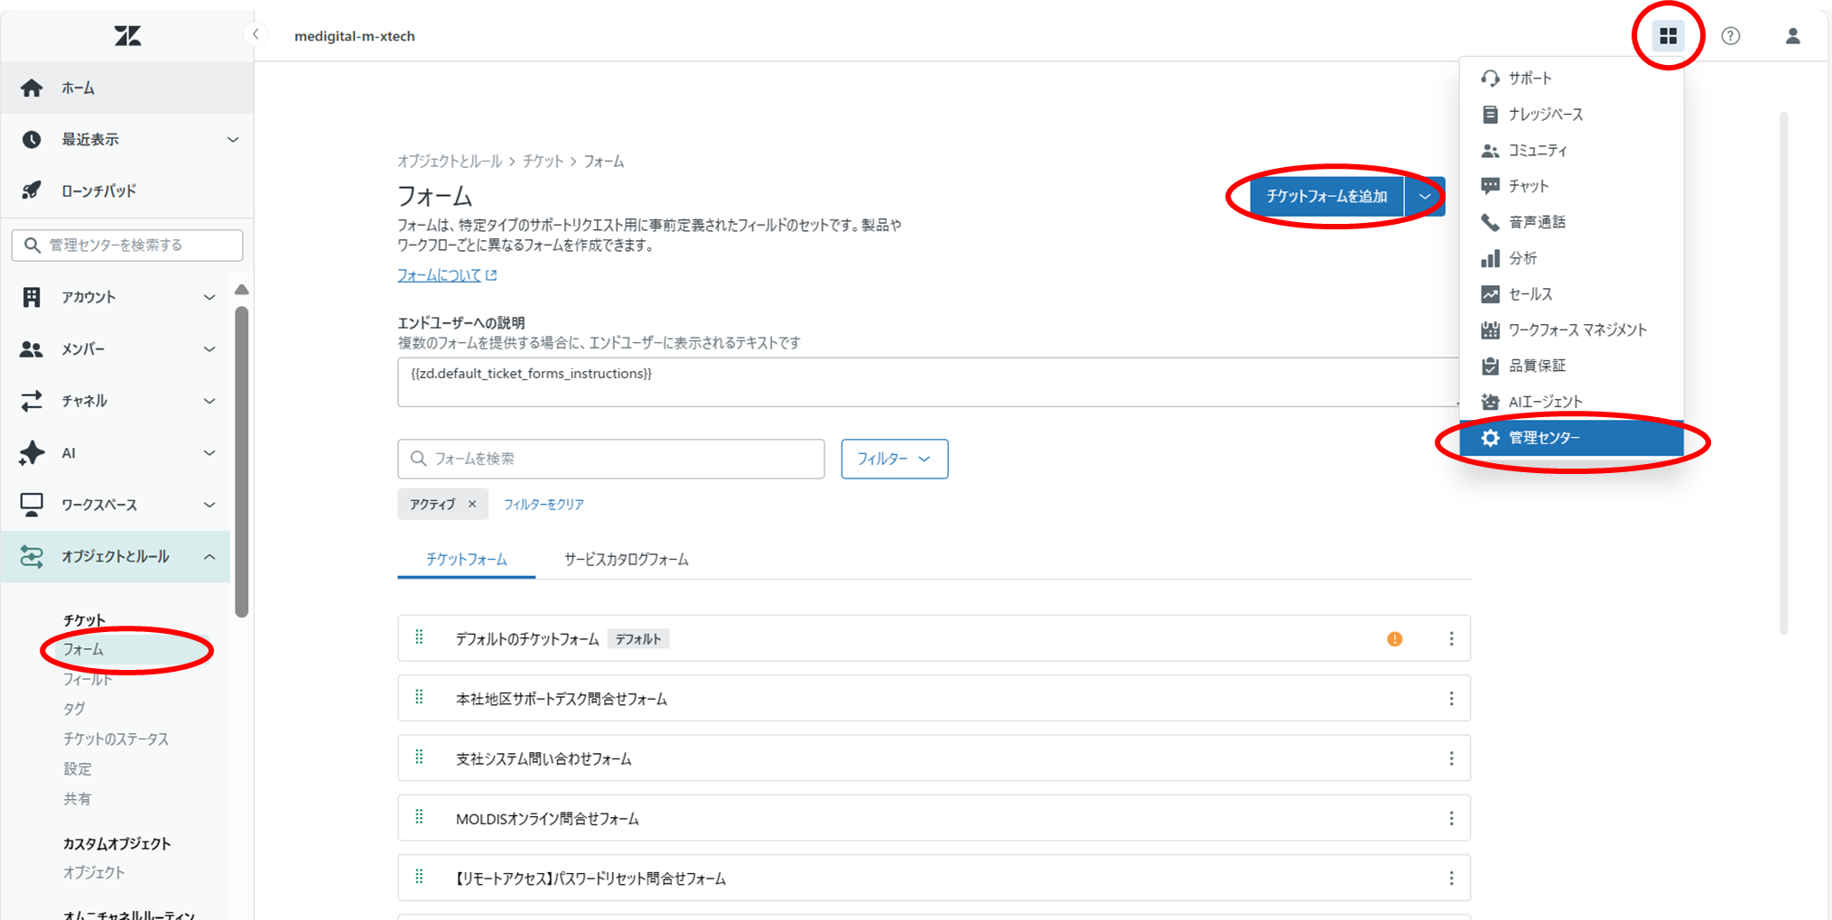Click drag handle of 支社システム問い合わせフォーム
This screenshot has width=1832, height=920.
[419, 757]
